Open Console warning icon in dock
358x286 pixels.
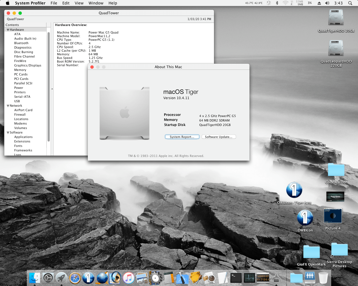coord(263,278)
